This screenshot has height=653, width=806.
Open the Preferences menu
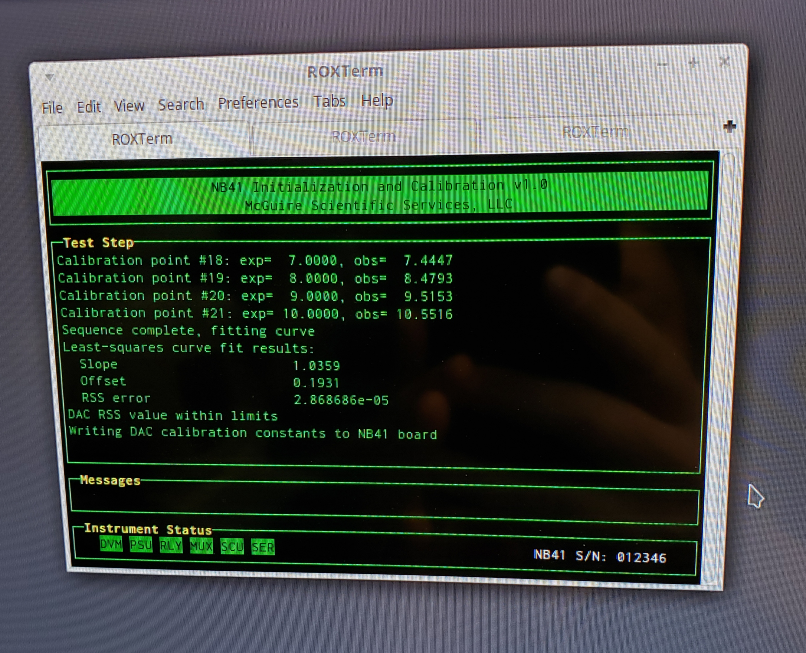coord(258,103)
